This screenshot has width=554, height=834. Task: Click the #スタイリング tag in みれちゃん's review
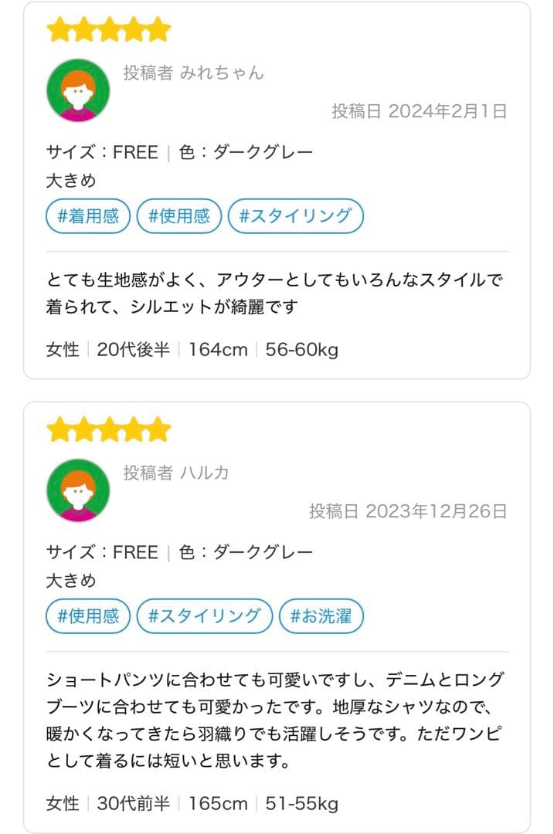tap(297, 216)
